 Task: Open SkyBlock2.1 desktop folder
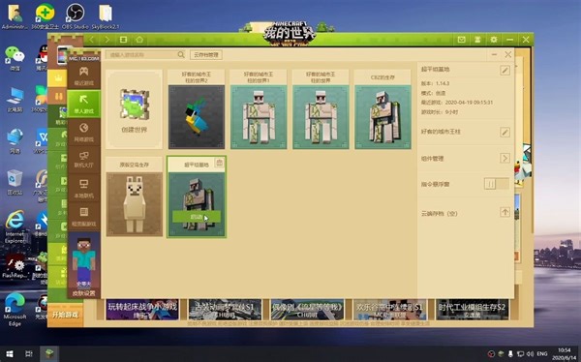click(x=106, y=16)
